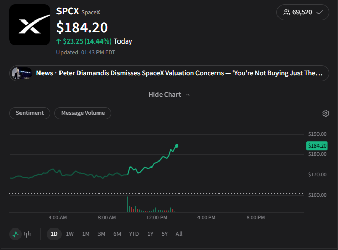Click the green up arrow beside the change
338x250 pixels.
(x=58, y=41)
